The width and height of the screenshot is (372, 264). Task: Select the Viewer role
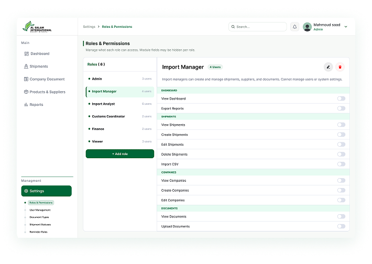tap(120, 141)
